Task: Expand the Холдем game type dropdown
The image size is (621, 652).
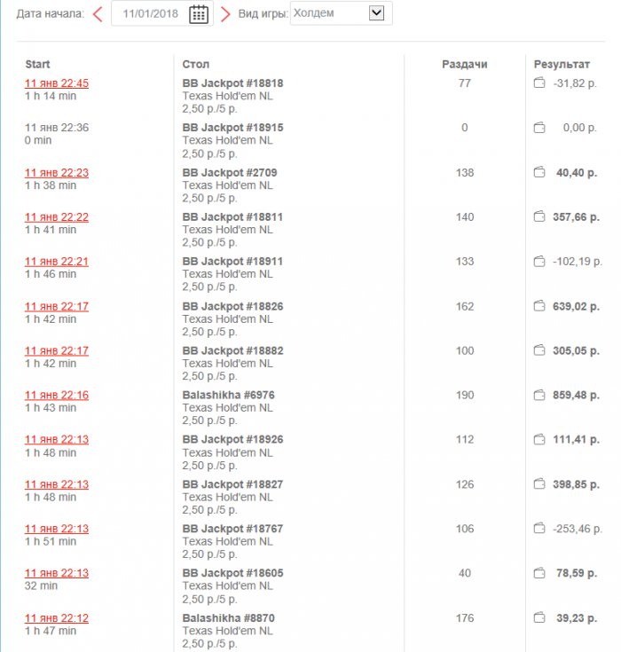Action: click(x=377, y=13)
